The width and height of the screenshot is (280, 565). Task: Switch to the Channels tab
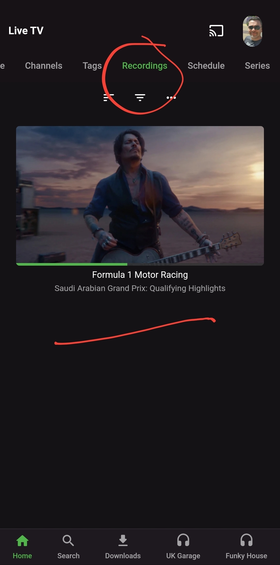(44, 66)
